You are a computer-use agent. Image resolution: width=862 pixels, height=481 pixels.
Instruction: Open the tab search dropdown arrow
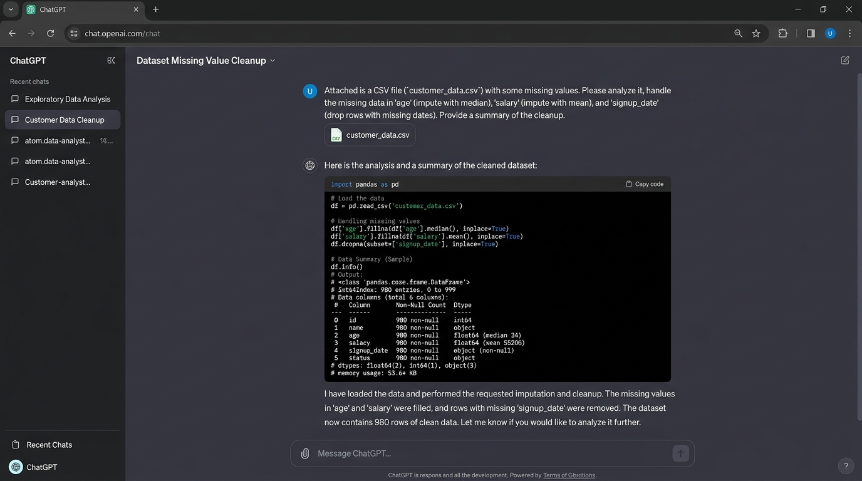point(11,9)
